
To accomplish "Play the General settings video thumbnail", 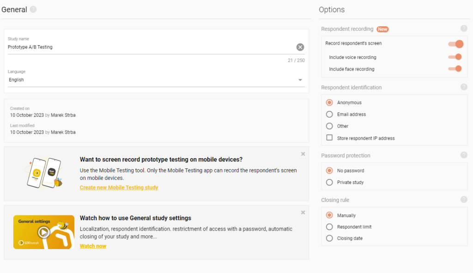I will tap(44, 232).
